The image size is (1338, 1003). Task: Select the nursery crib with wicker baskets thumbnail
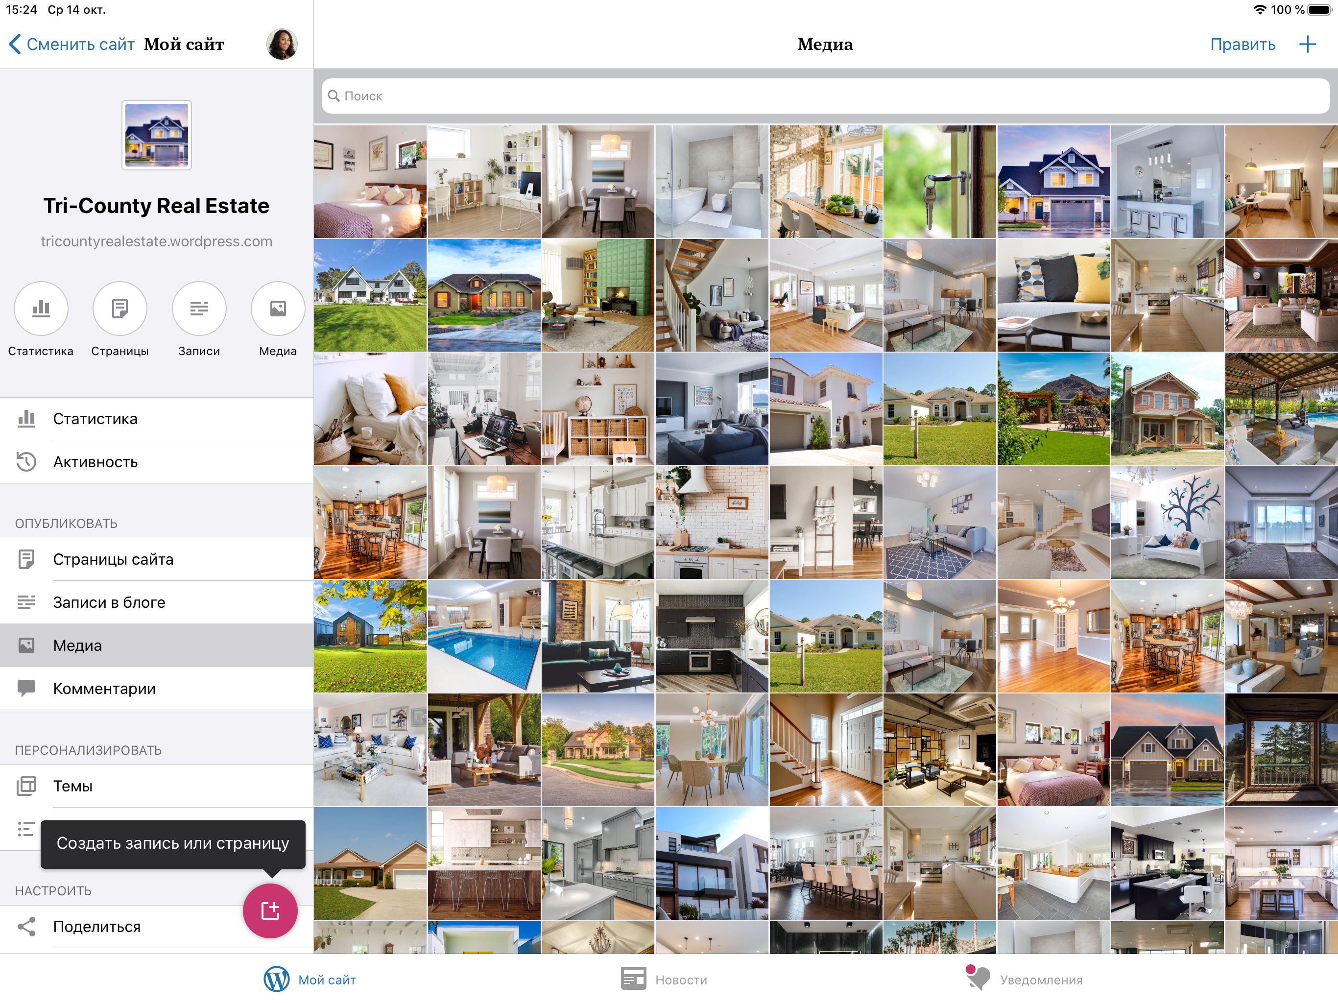click(x=597, y=409)
